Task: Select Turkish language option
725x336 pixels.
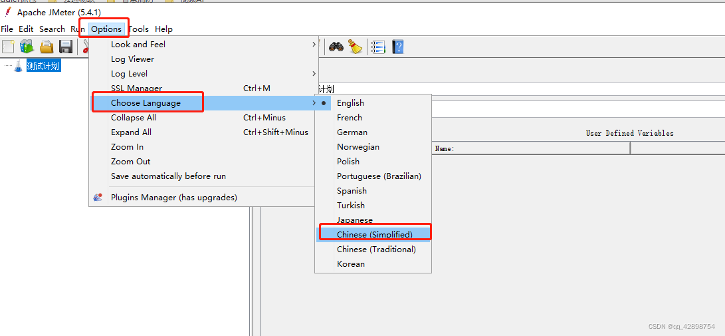Action: pyautogui.click(x=373, y=206)
